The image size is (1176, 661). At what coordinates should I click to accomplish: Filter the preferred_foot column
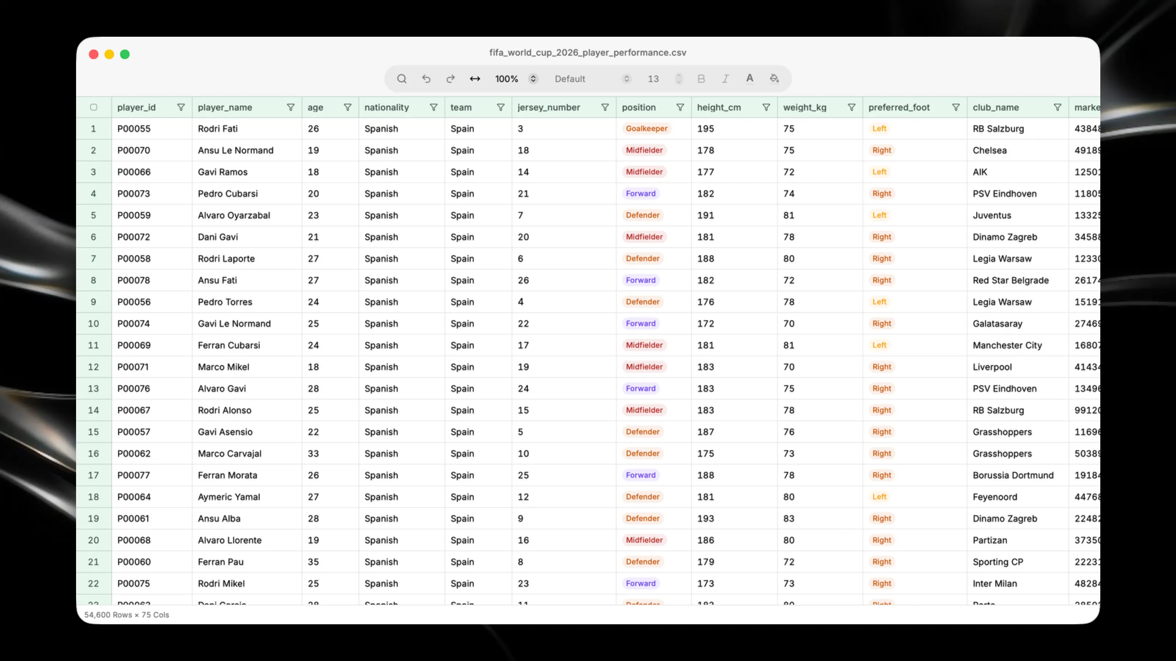pos(956,107)
